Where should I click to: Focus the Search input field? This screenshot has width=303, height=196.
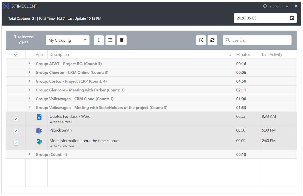click(257, 40)
